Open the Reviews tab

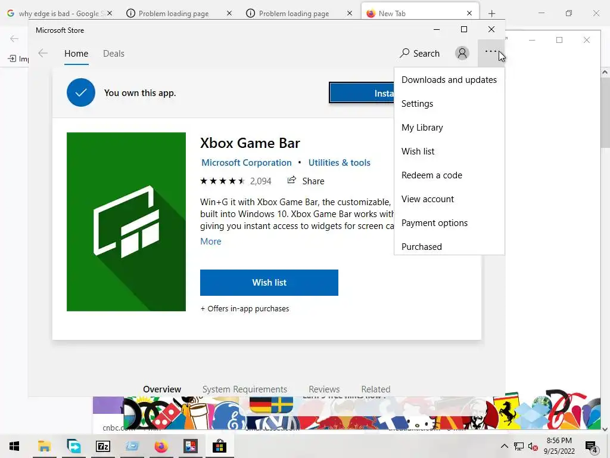point(324,389)
